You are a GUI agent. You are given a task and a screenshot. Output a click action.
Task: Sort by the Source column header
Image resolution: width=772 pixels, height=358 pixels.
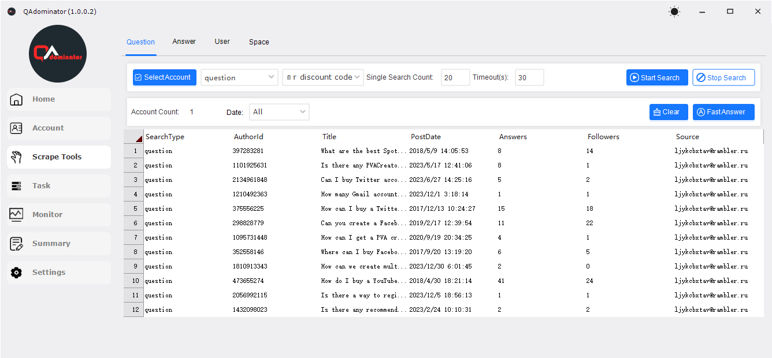point(688,137)
